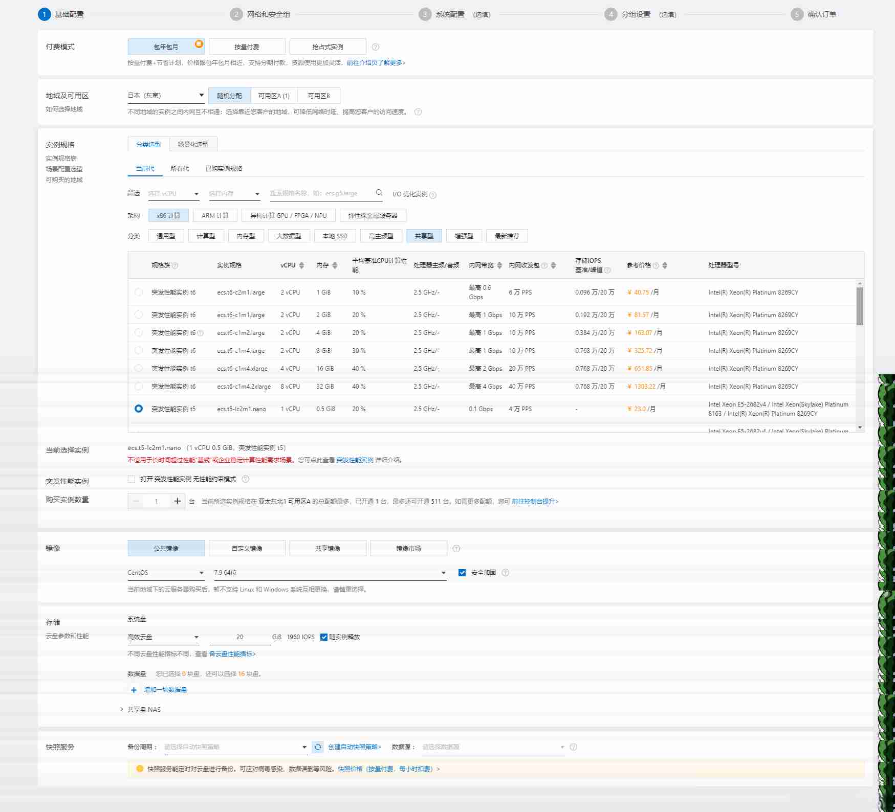This screenshot has width=895, height=812.
Task: Click help icon next to 镜像市场 button
Action: (456, 549)
